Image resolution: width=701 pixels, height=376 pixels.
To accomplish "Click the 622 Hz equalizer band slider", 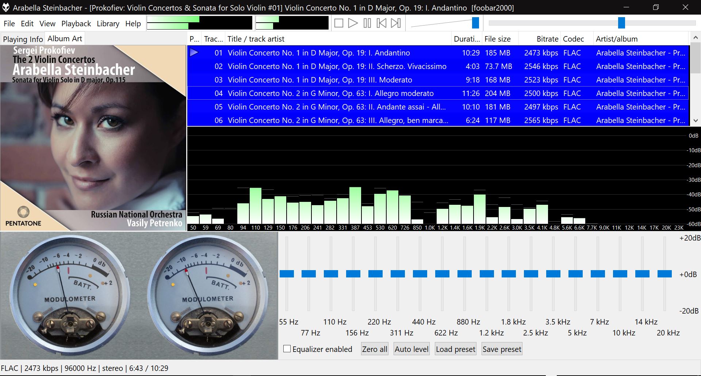I will coord(442,274).
